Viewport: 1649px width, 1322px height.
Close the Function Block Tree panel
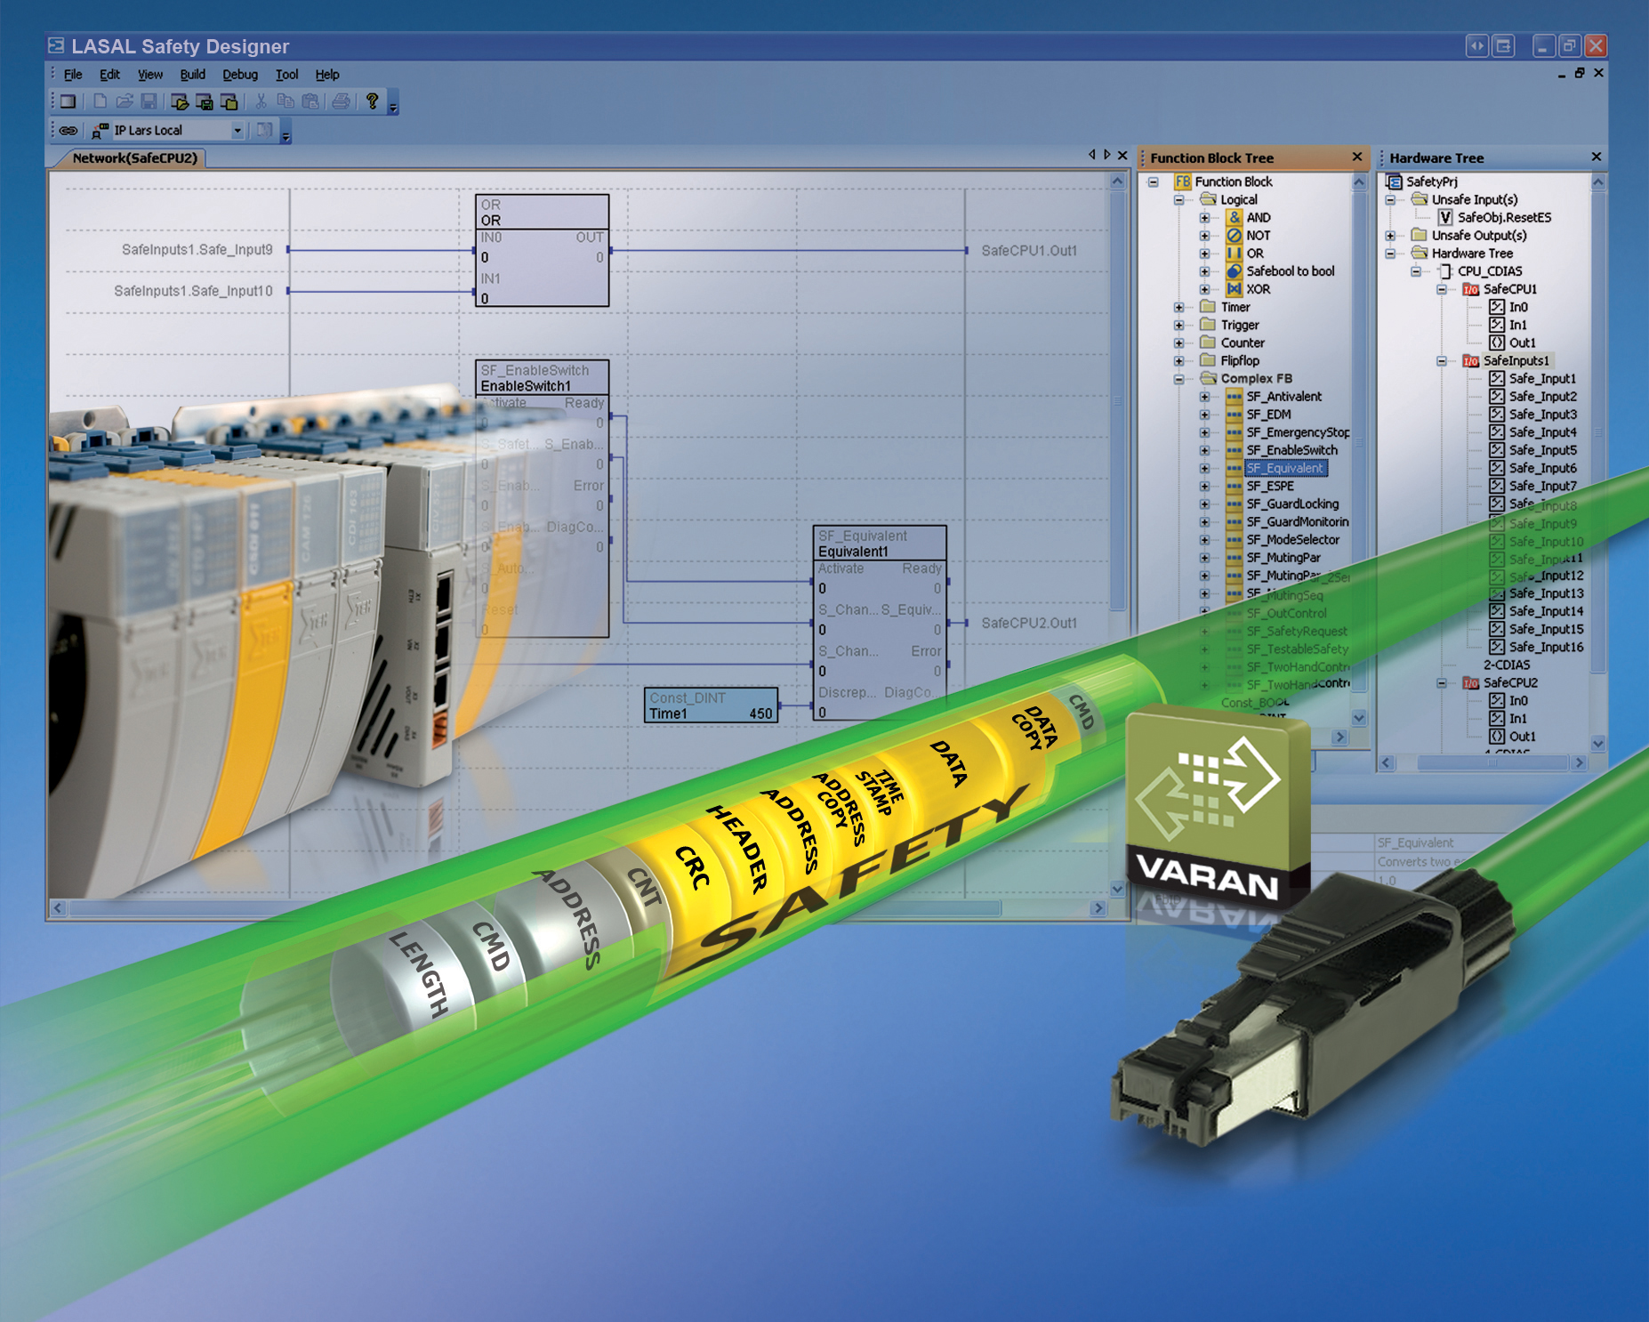click(1356, 157)
